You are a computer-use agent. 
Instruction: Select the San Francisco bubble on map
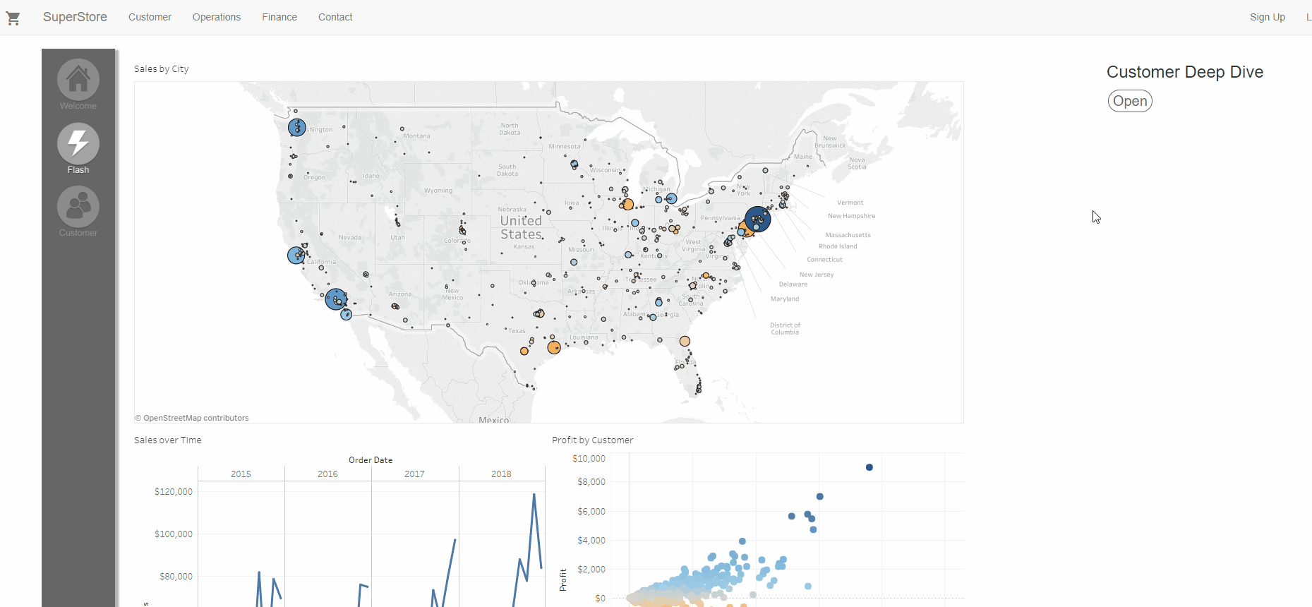[x=296, y=255]
